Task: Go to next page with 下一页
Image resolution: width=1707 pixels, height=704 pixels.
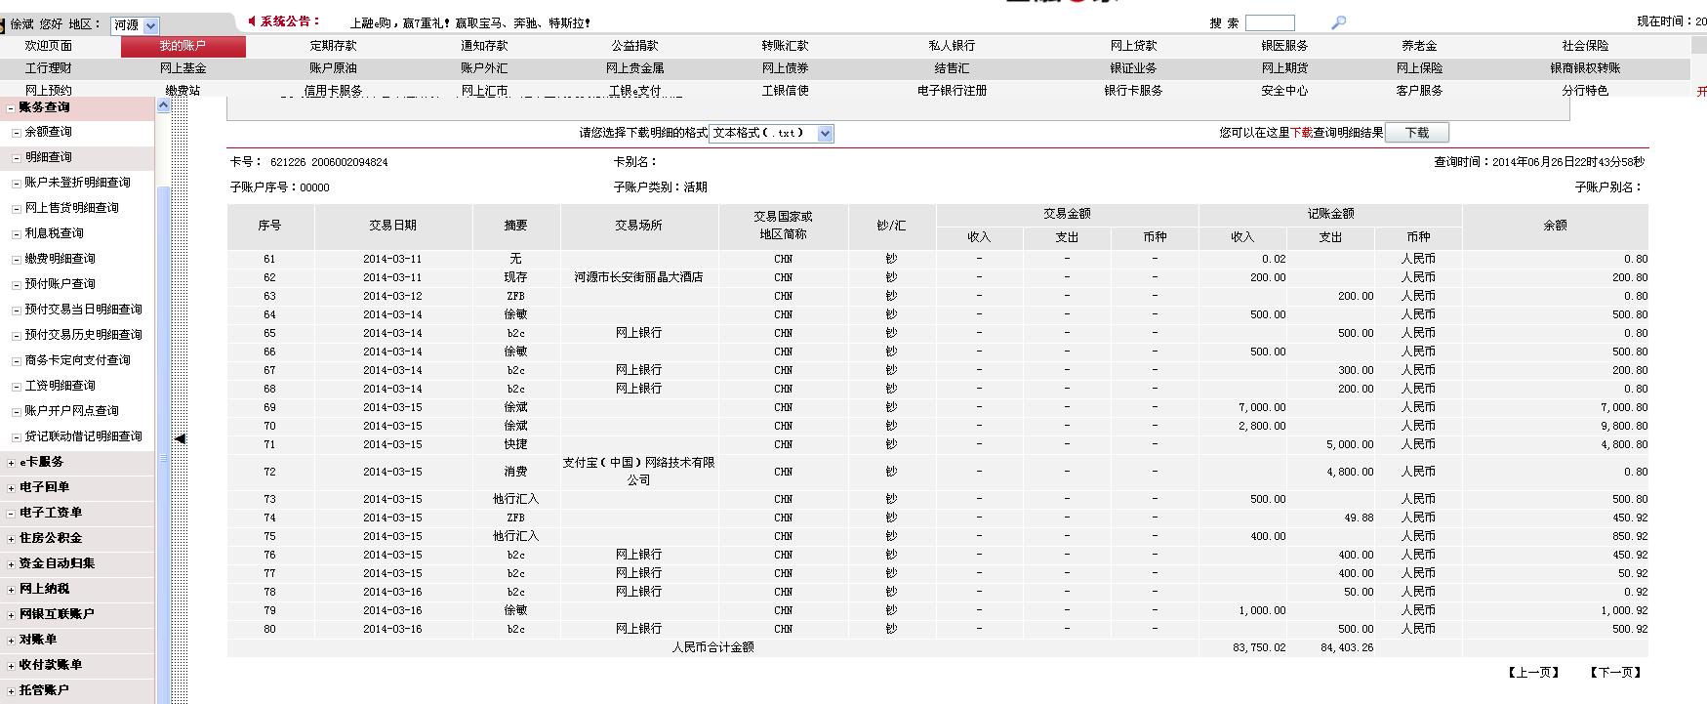Action: 1615,673
